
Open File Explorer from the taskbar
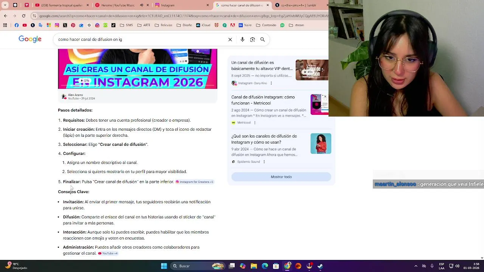254,266
